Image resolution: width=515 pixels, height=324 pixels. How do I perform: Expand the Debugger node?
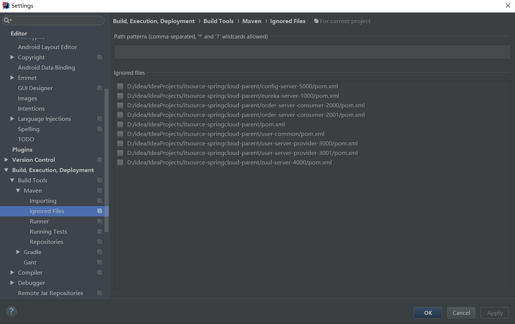pyautogui.click(x=12, y=283)
